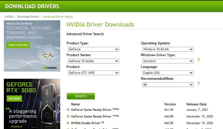Viewport: 223px width, 129px height.
Task: Click the January 7, 2021 release date
Action: coord(197,110)
